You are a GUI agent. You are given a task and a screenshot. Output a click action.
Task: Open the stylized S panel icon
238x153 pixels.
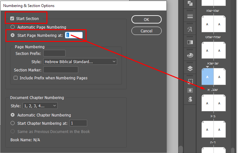[190, 99]
